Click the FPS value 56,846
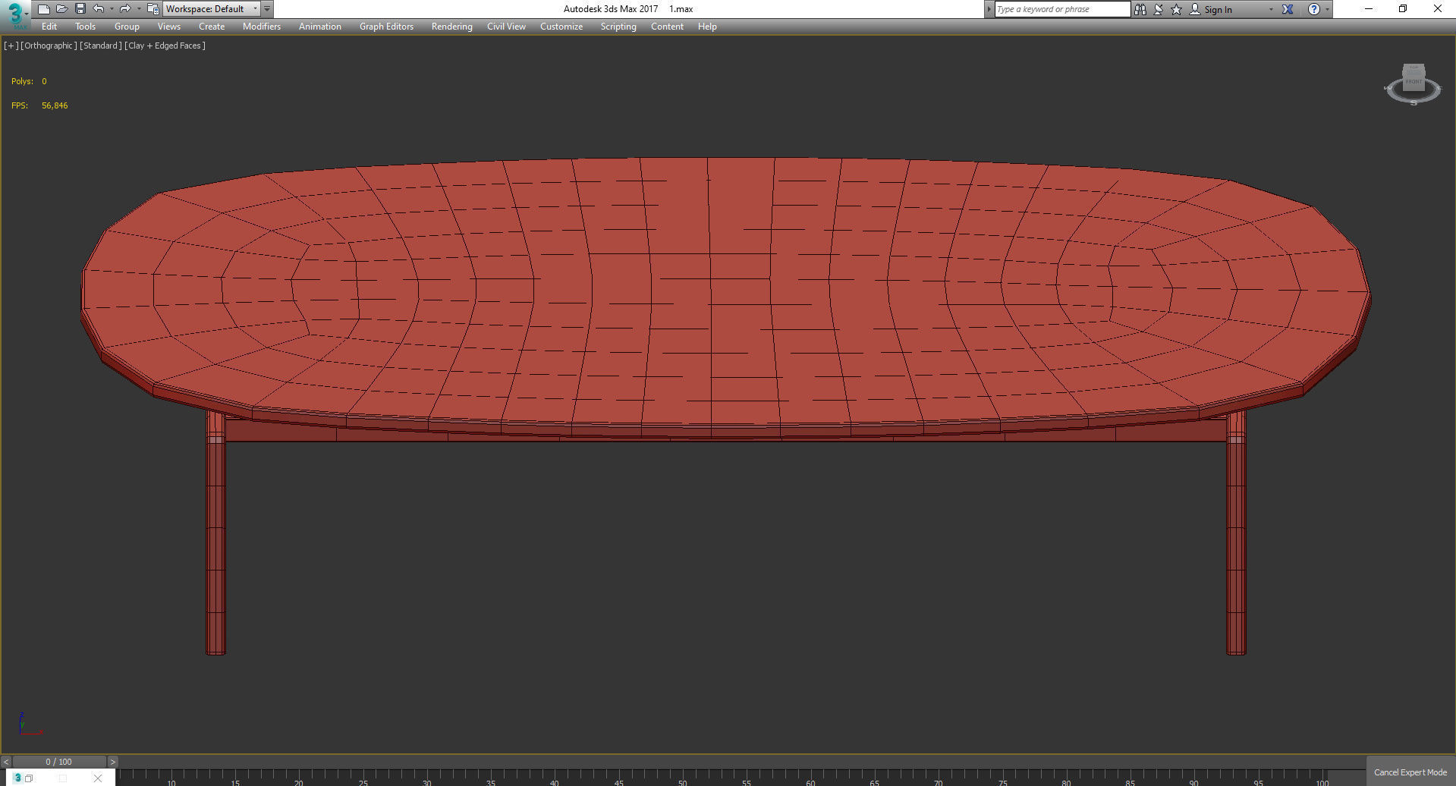Image resolution: width=1456 pixels, height=786 pixels. point(55,105)
